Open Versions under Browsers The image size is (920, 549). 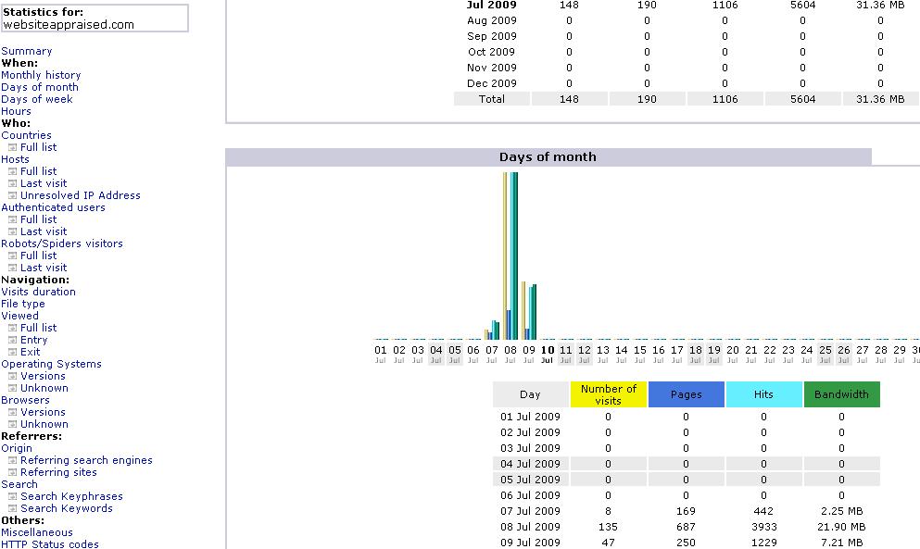(x=43, y=412)
